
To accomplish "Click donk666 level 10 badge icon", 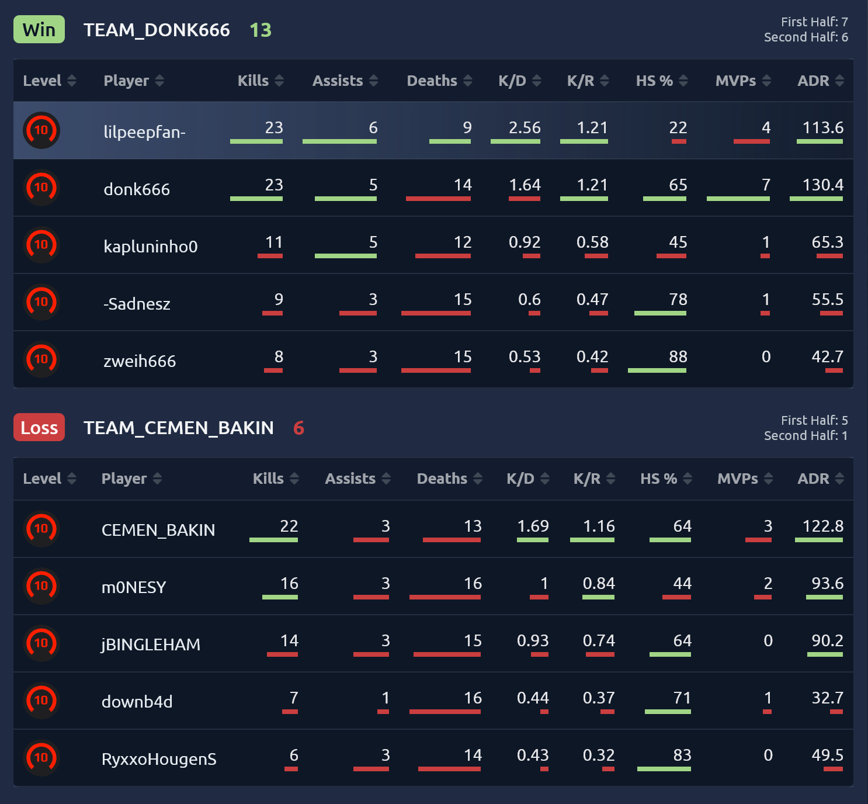I will pos(41,188).
